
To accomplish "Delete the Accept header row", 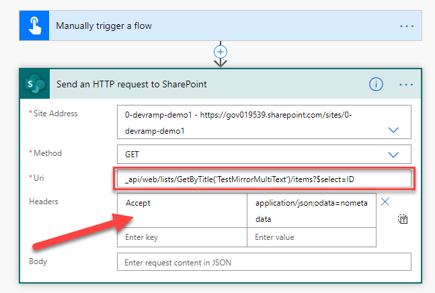I will [385, 202].
